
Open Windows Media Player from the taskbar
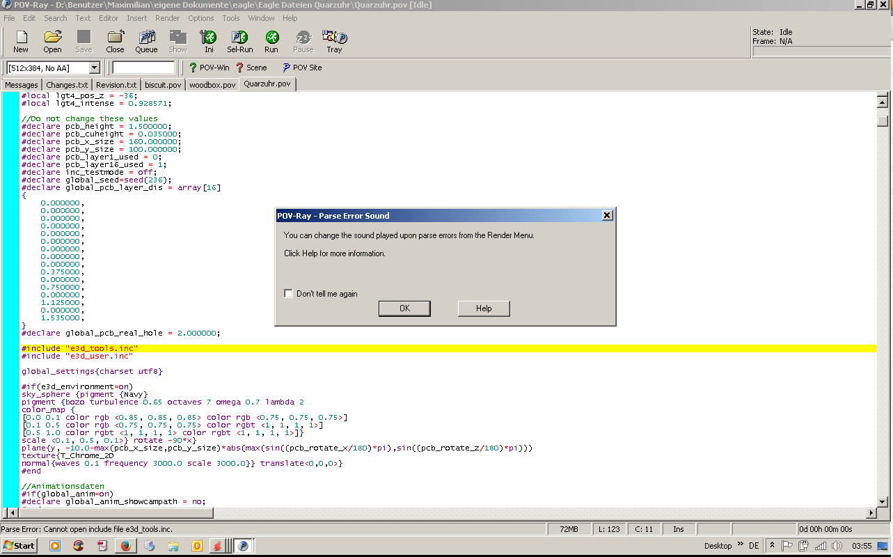(54, 546)
